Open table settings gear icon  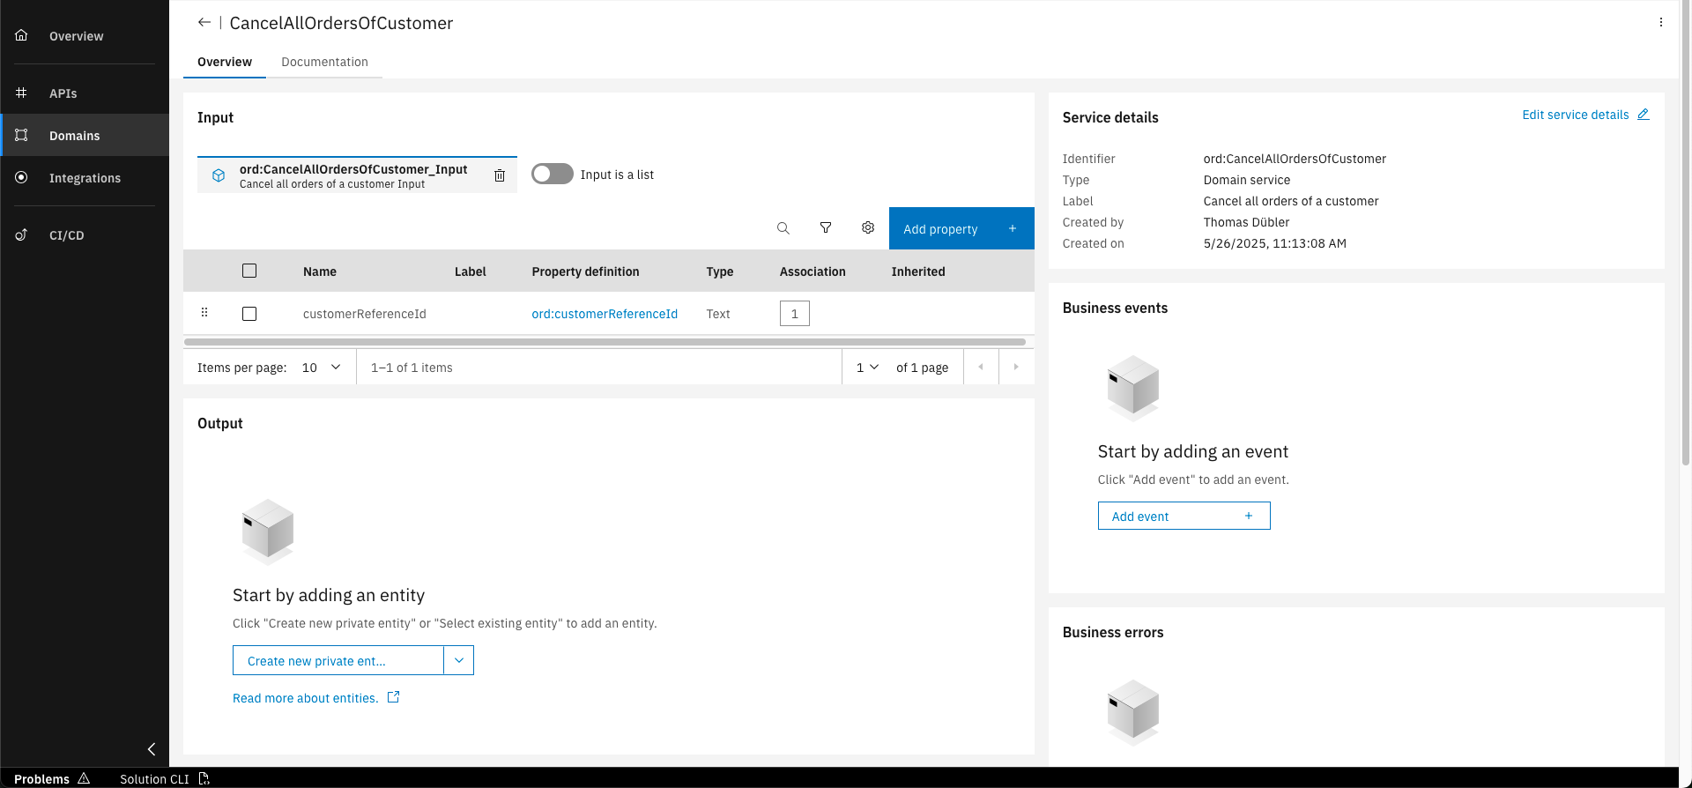pyautogui.click(x=868, y=228)
